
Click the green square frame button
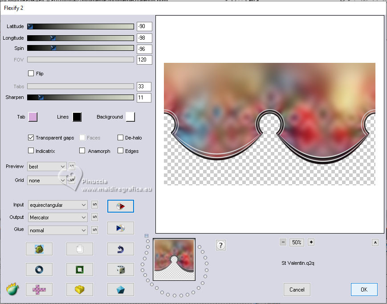(x=80, y=269)
